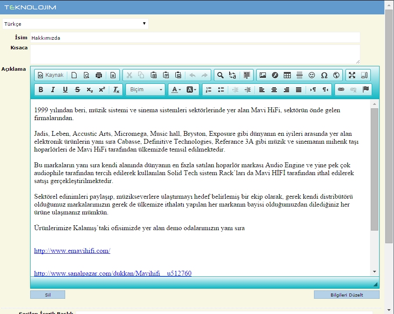Image resolution: width=394 pixels, height=314 pixels.
Task: Click the Unlink icon
Action: [353, 90]
